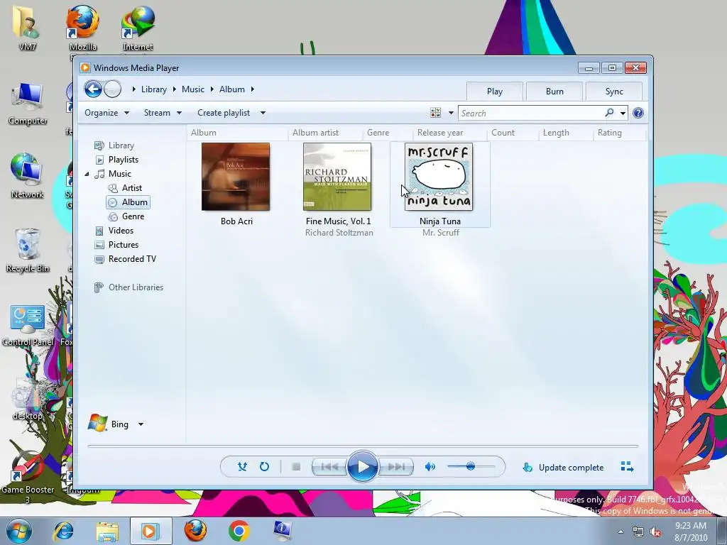The image size is (727, 545).
Task: Open the Recycle Bin desktop icon
Action: point(28,251)
